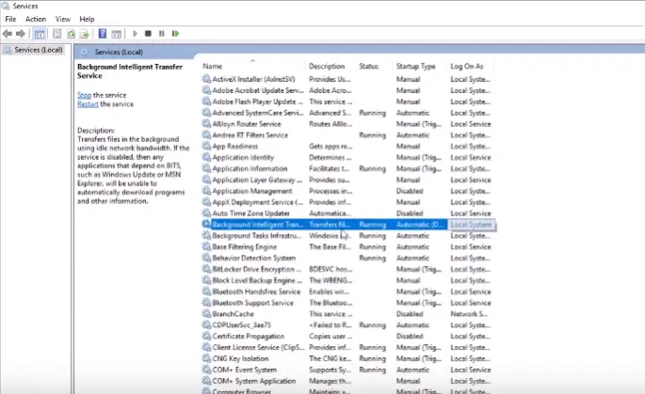Select the Behavior Detection System row
Viewport: 645px width, 394px height.
347,258
